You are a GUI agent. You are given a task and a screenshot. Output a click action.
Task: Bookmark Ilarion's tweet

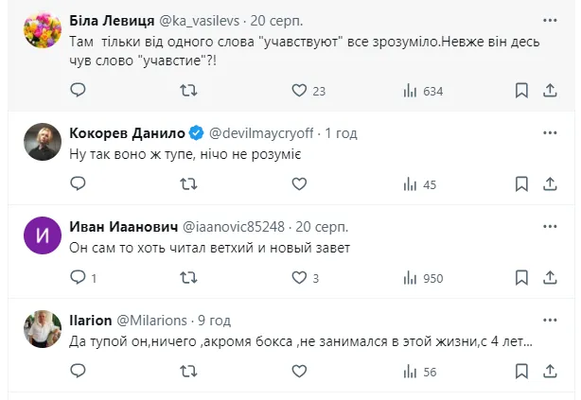[x=521, y=373]
